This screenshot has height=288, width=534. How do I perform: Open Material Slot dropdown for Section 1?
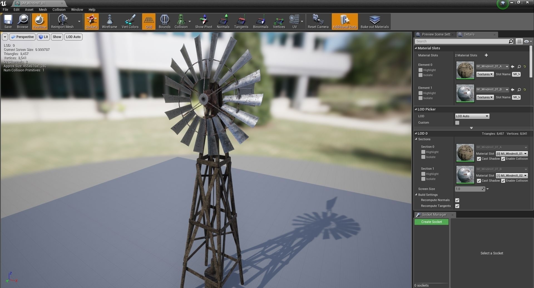(x=511, y=176)
